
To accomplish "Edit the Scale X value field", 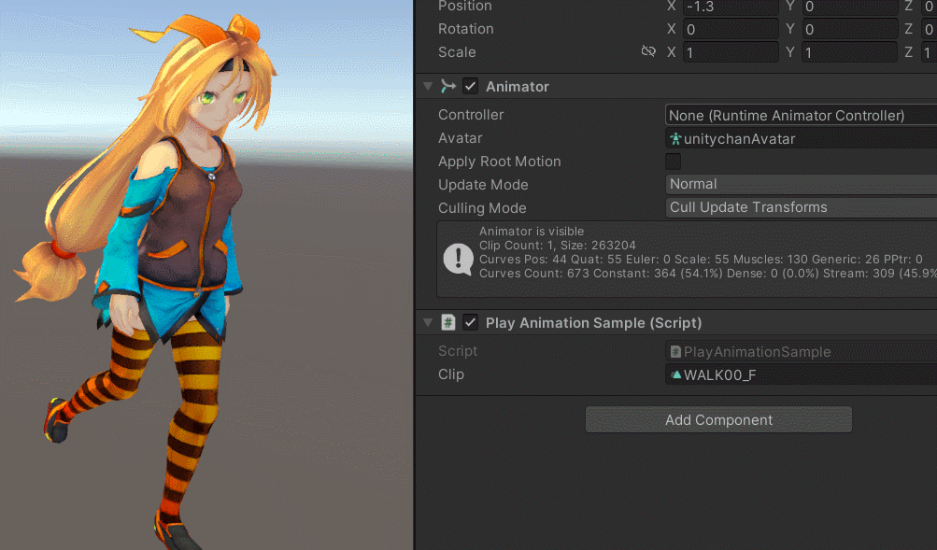I will pos(731,52).
